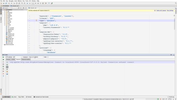Expand the vendor folder
This screenshot has height=100, width=177.
tap(5, 25)
